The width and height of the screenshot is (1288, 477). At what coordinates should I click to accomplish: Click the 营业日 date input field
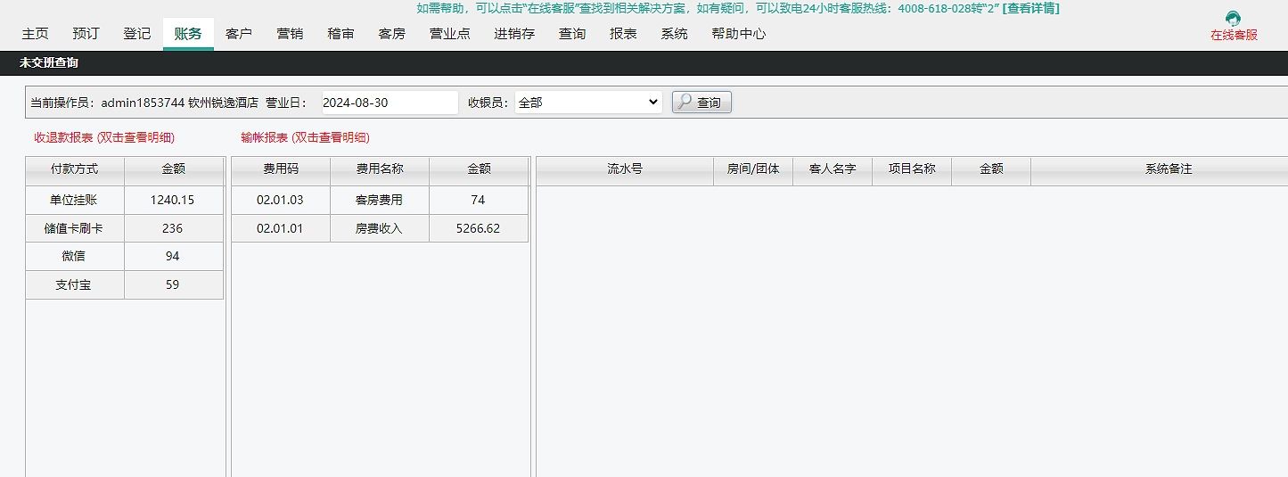[390, 103]
